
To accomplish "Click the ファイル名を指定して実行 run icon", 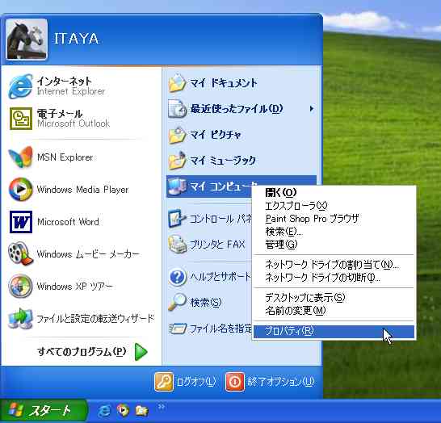I will [177, 329].
